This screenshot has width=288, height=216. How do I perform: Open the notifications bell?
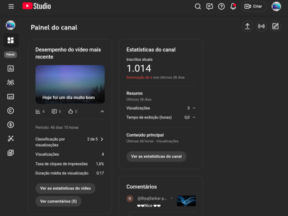pos(233,6)
